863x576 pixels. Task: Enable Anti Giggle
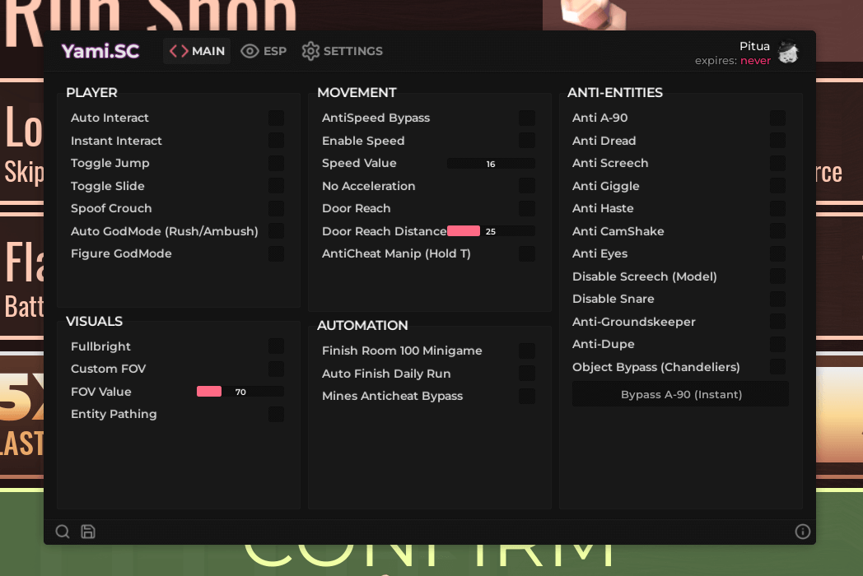[777, 186]
